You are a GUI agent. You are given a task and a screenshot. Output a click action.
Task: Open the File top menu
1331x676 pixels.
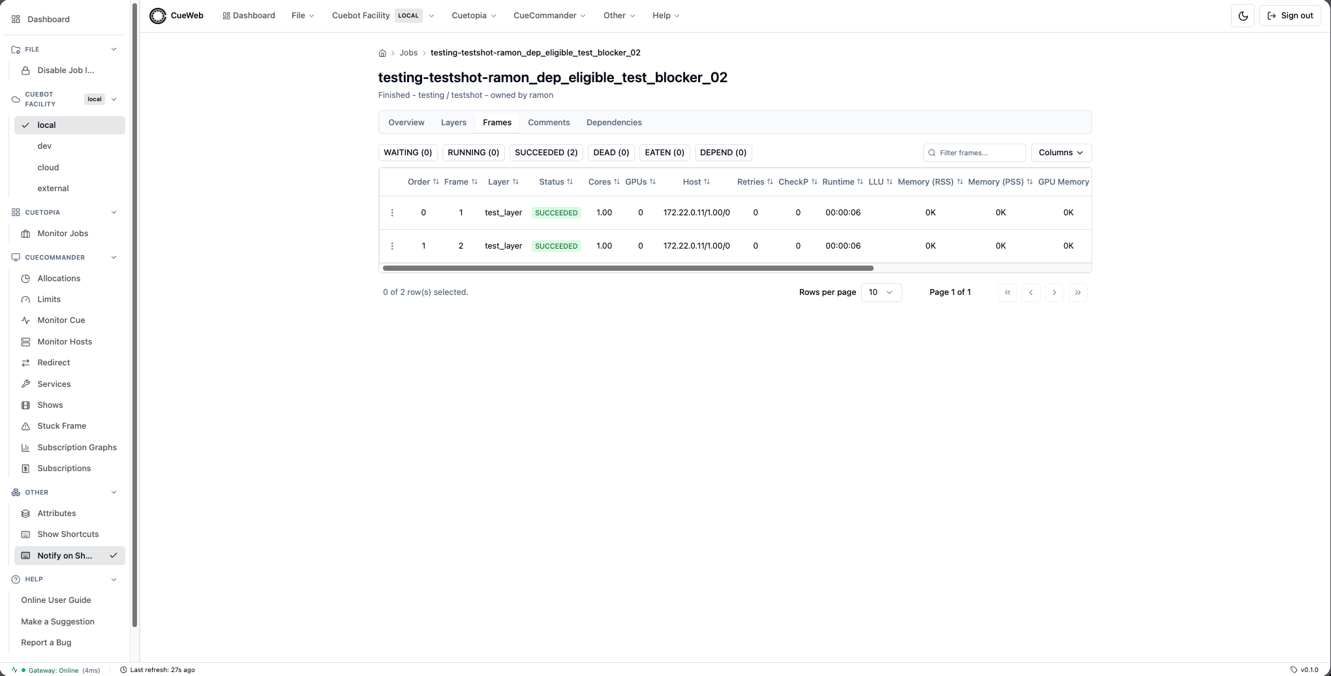[303, 16]
